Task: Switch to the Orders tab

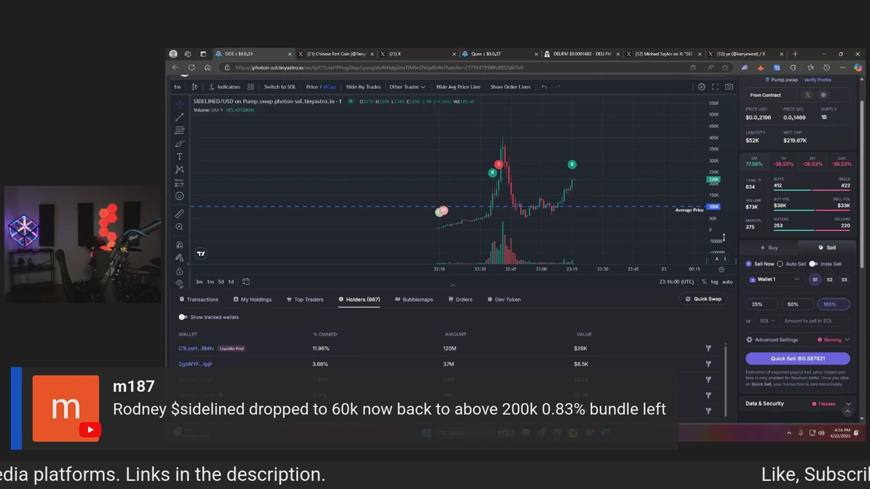Action: [460, 299]
